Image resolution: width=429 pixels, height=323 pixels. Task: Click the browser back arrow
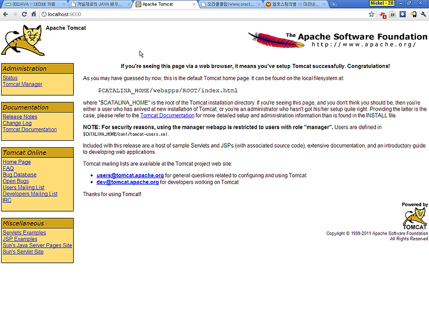pos(5,14)
